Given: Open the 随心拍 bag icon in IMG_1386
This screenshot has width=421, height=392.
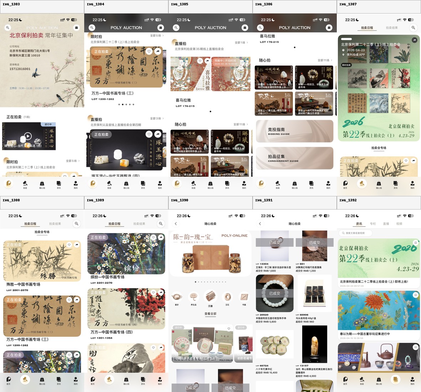Looking at the screenshot, I should pos(295,184).
